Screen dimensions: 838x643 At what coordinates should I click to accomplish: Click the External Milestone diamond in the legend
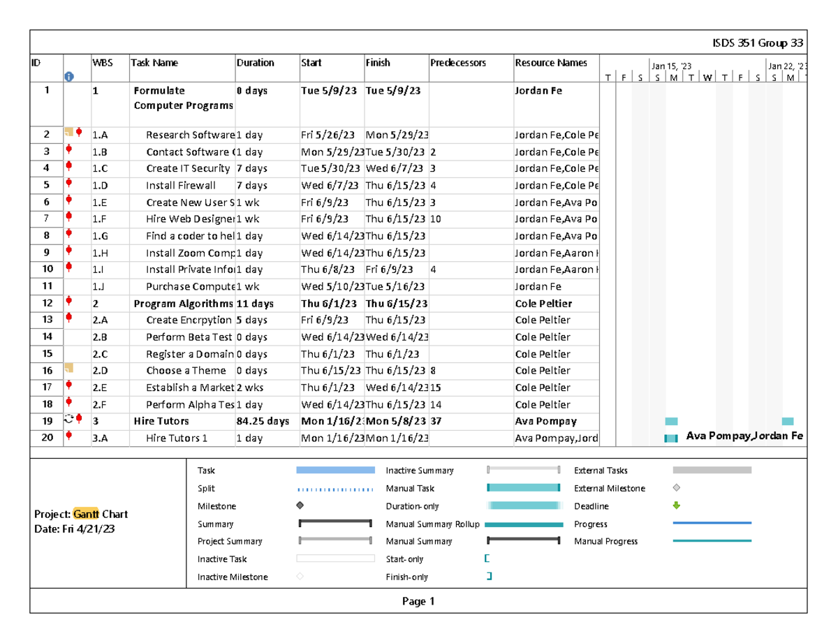675,488
